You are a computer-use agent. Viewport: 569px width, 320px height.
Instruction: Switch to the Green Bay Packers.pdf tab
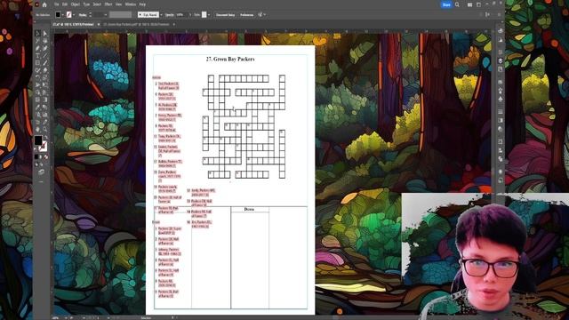click(x=136, y=24)
